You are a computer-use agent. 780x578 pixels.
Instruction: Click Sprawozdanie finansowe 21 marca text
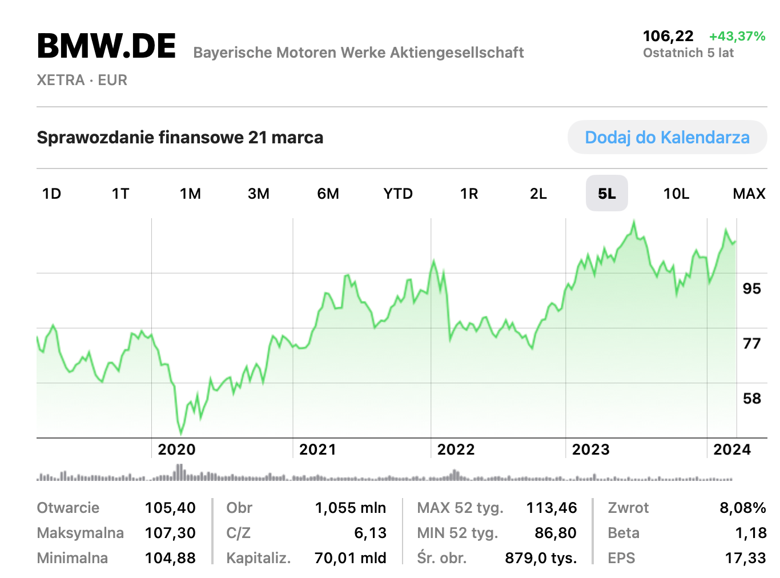click(180, 138)
